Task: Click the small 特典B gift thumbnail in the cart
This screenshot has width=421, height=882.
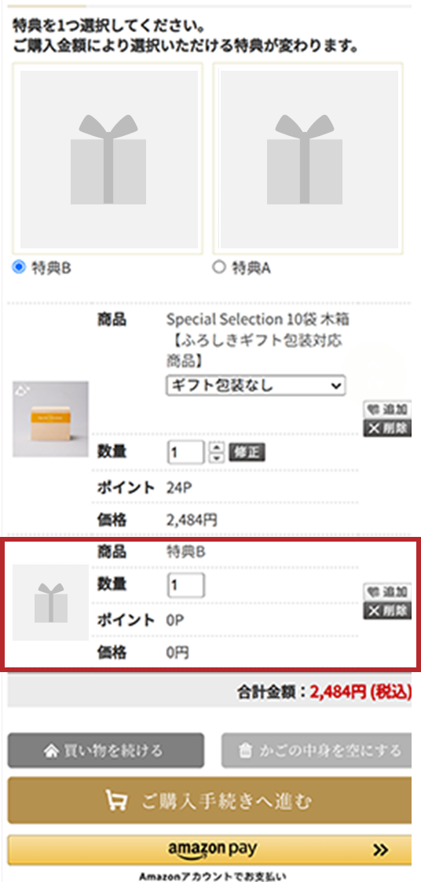Action: click(x=50, y=602)
